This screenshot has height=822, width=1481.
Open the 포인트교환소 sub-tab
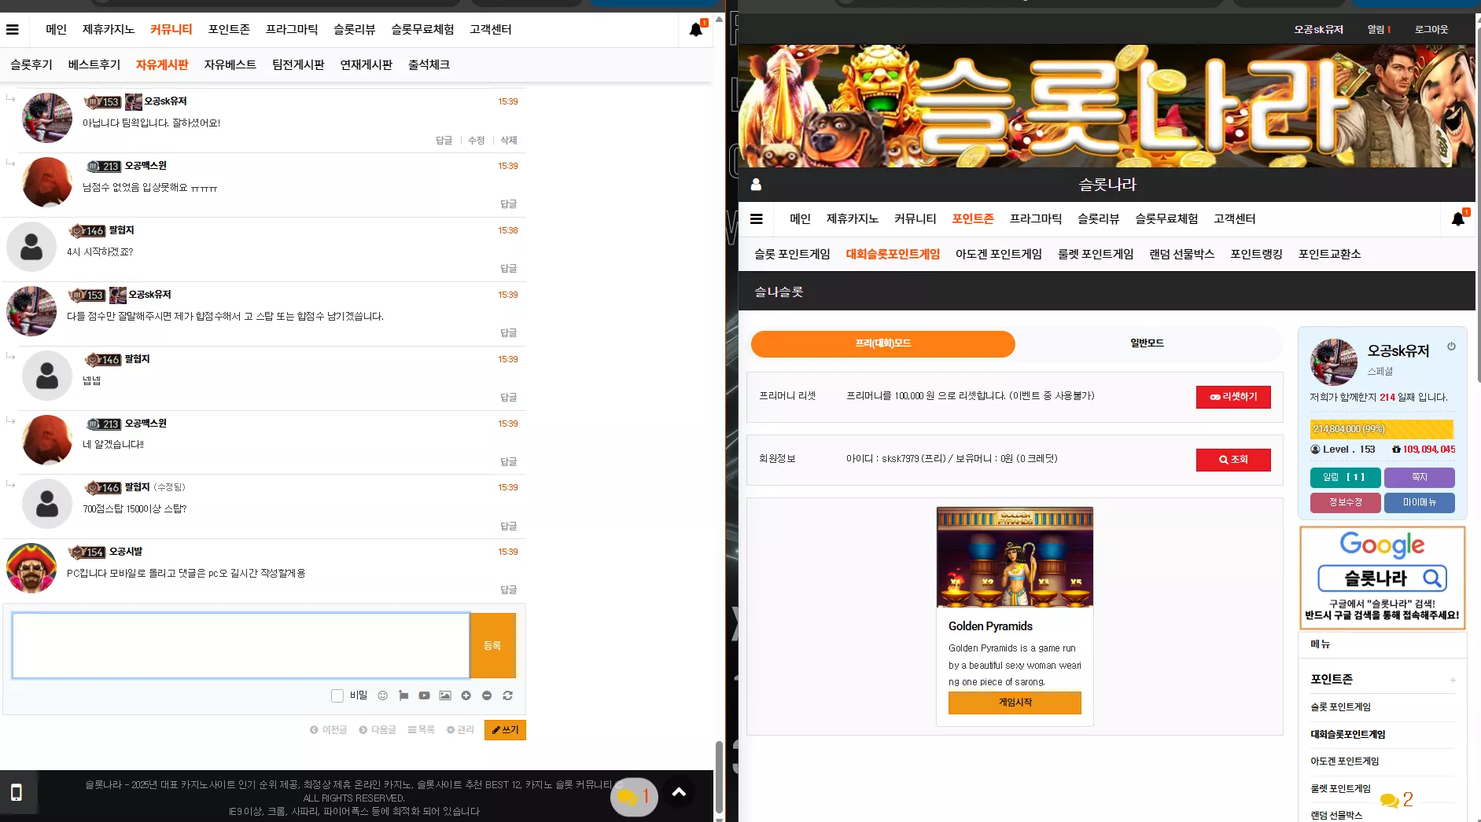point(1329,255)
